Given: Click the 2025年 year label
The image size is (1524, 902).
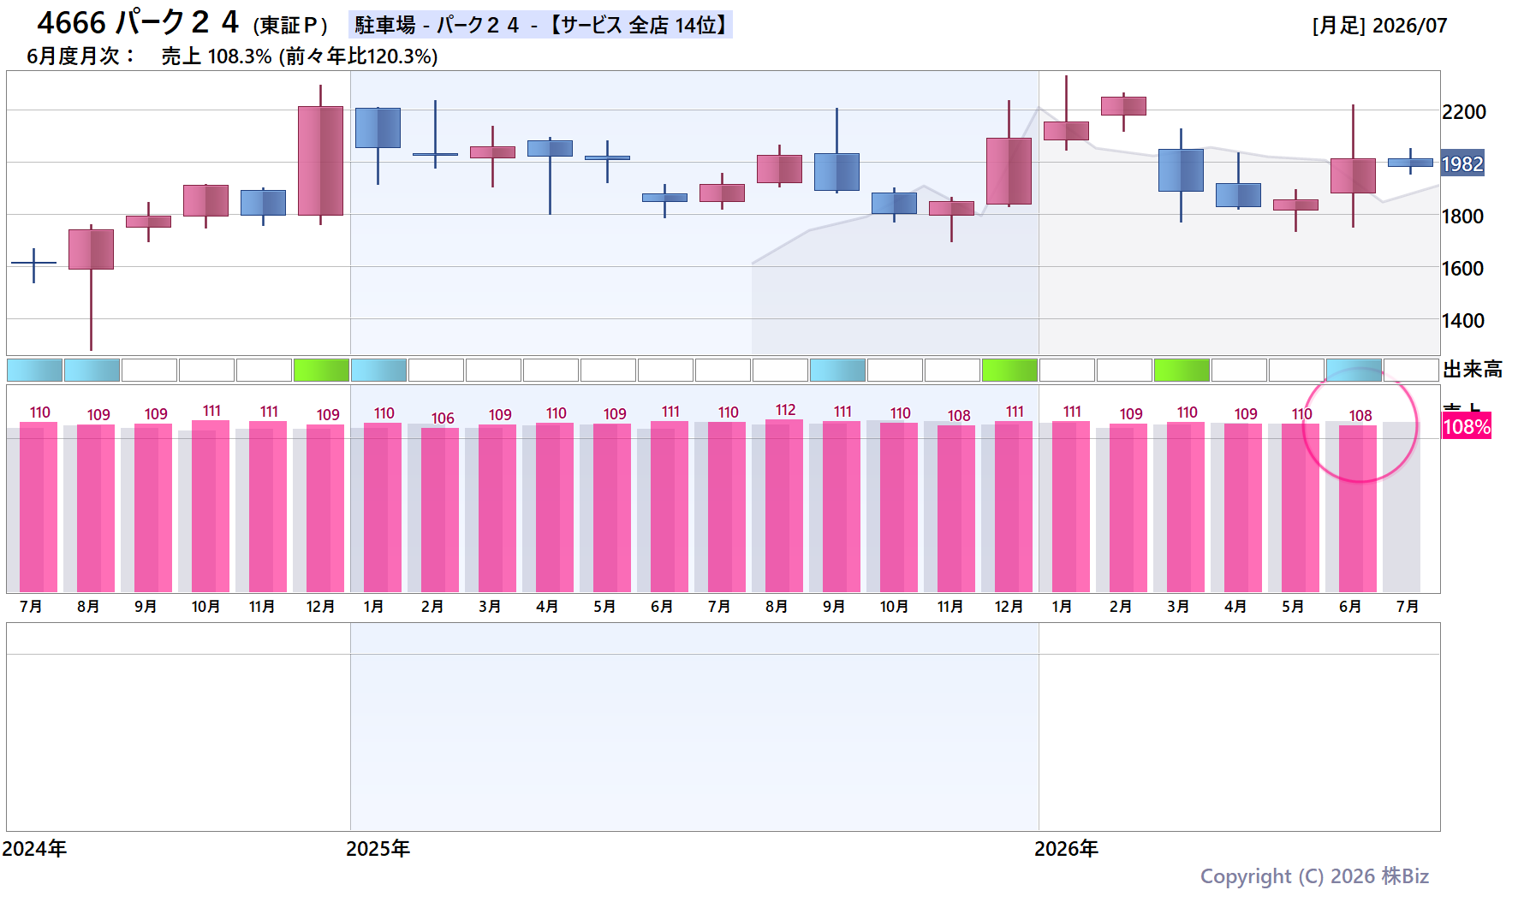Looking at the screenshot, I should click(378, 849).
